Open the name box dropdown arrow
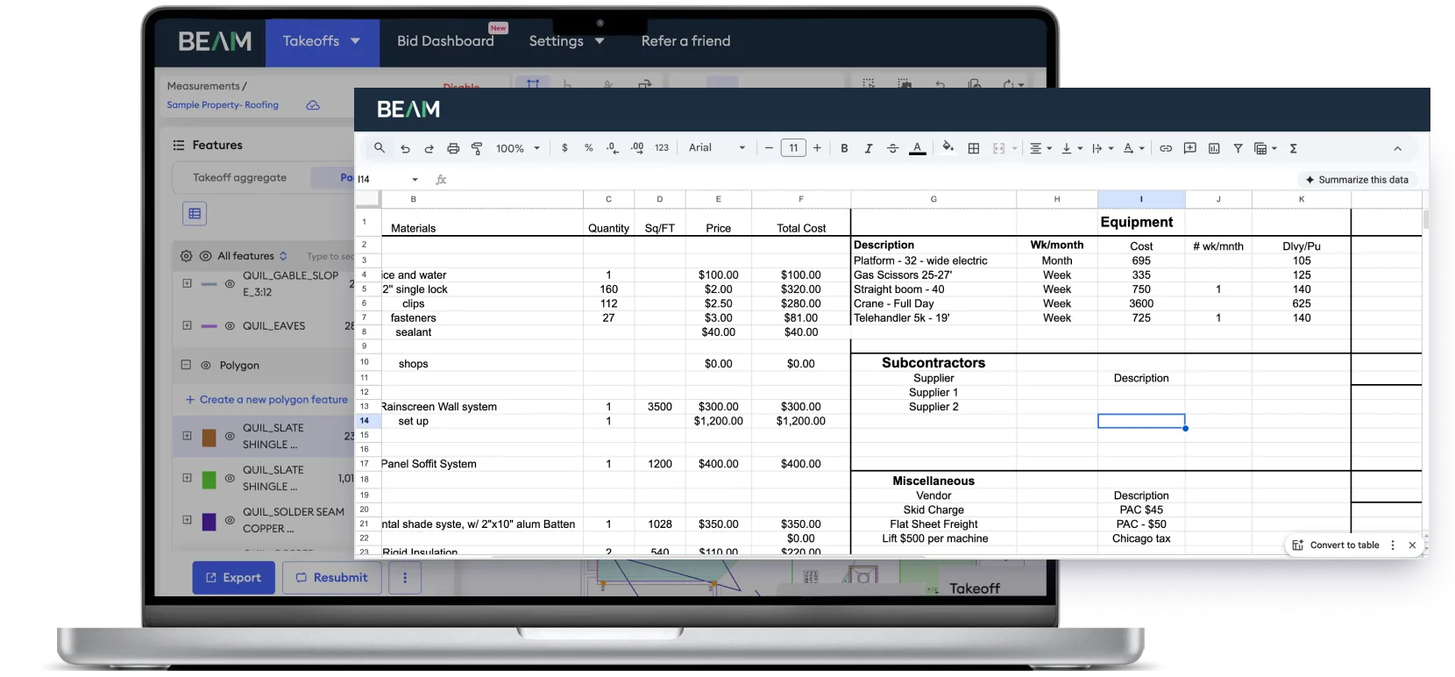Viewport: 1455px width, 677px height. [x=415, y=180]
